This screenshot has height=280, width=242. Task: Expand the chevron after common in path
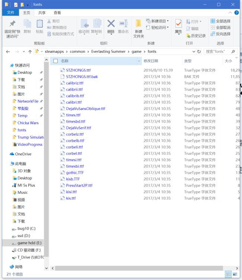pos(88,51)
